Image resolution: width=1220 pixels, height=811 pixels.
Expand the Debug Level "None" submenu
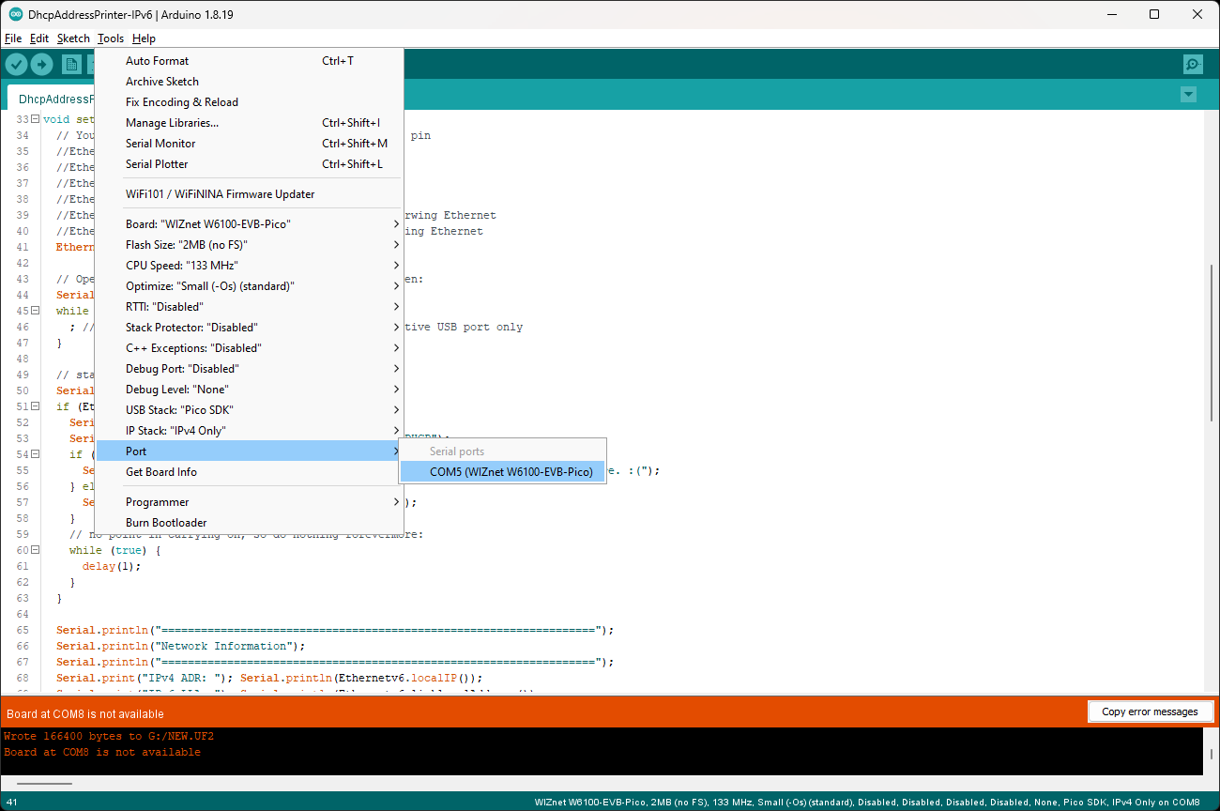point(250,390)
